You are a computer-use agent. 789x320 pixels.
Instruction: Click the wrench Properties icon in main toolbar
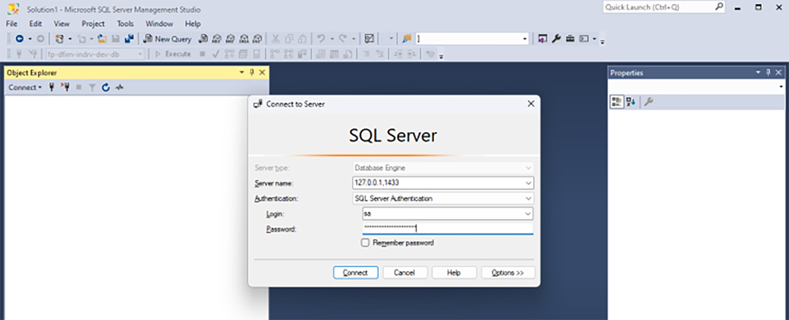point(556,39)
